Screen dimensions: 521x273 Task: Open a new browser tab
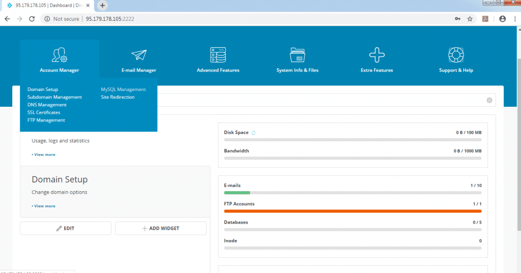102,5
